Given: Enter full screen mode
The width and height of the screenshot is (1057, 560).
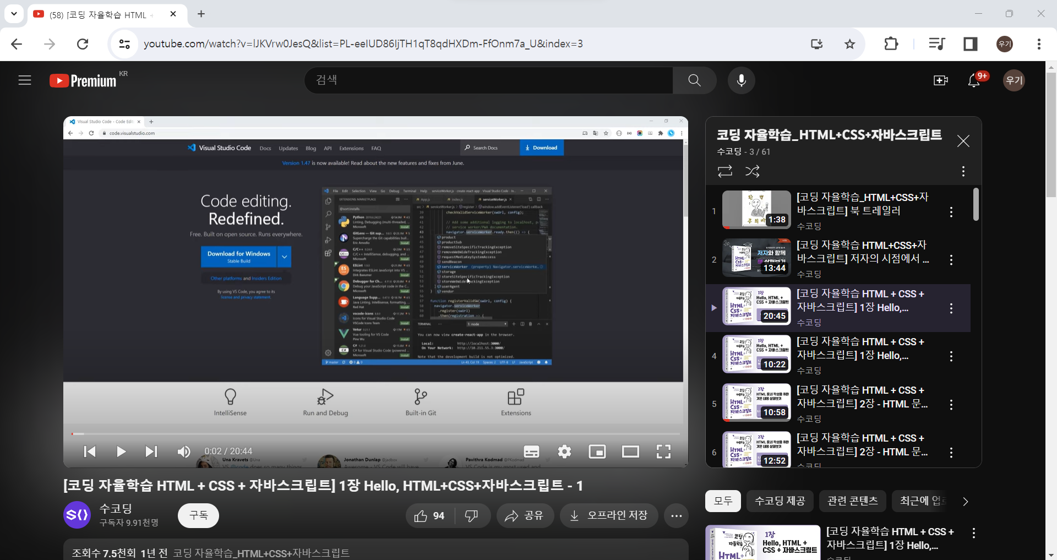Looking at the screenshot, I should tap(664, 452).
